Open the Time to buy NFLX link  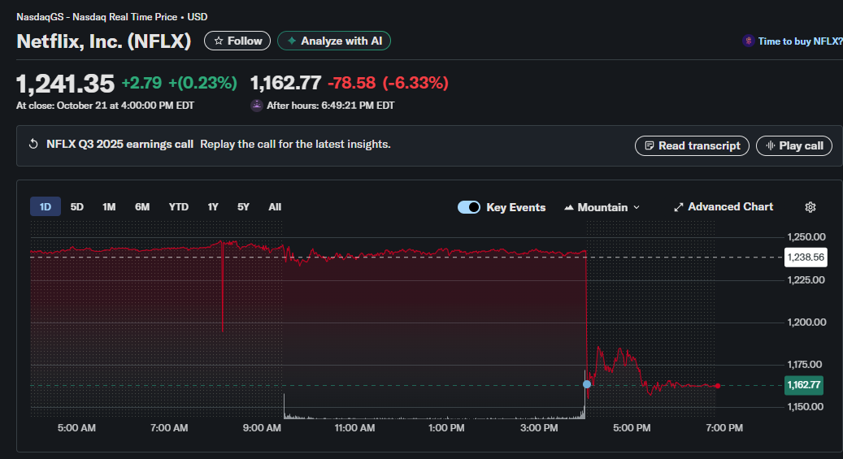point(800,41)
